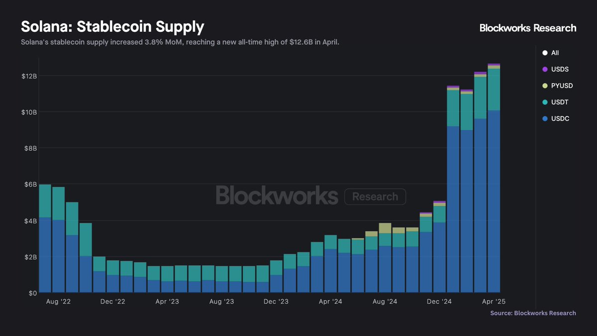Click the Research badge in center watermark

pyautogui.click(x=375, y=197)
